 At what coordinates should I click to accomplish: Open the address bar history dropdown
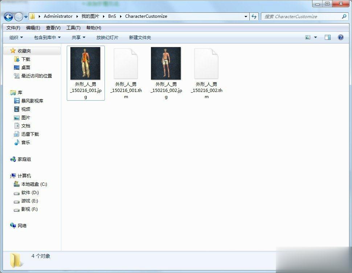click(x=246, y=16)
